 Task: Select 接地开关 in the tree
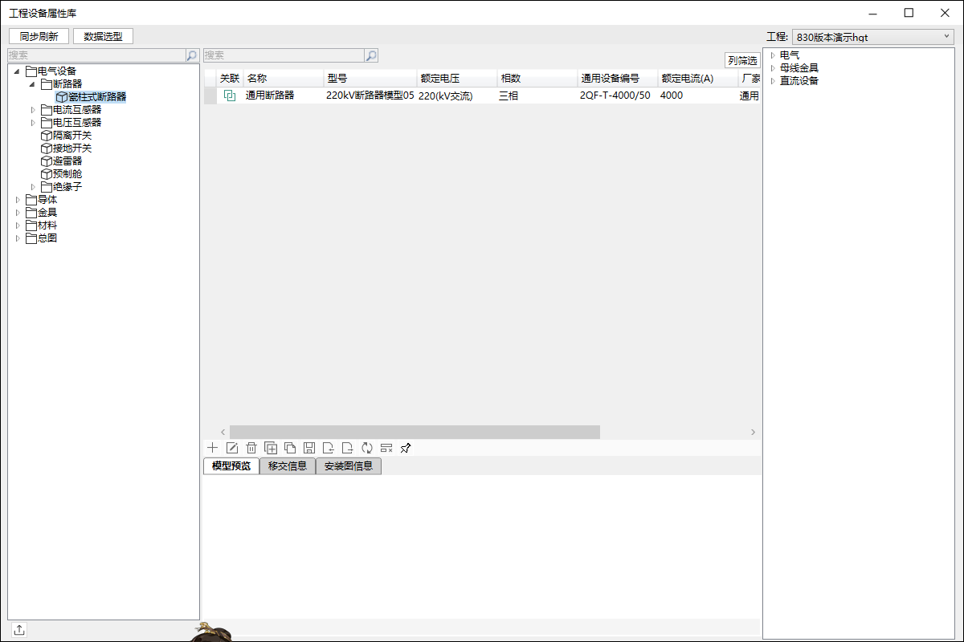[72, 148]
